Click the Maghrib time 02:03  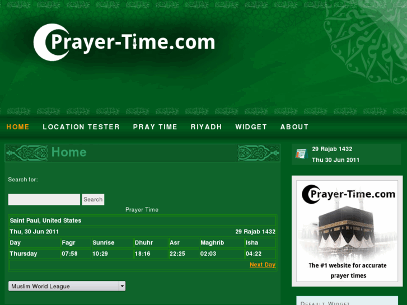tap(222, 254)
